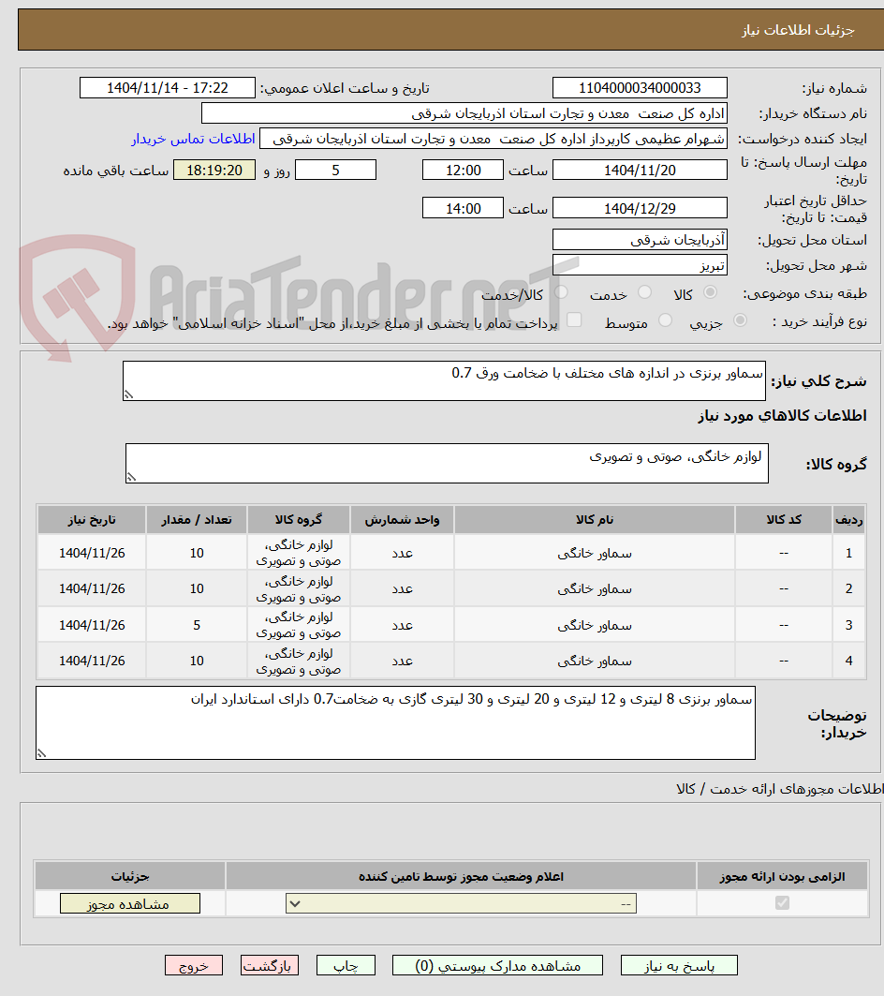
Task: Click سماور خانگی in row 2
Action: click(595, 588)
